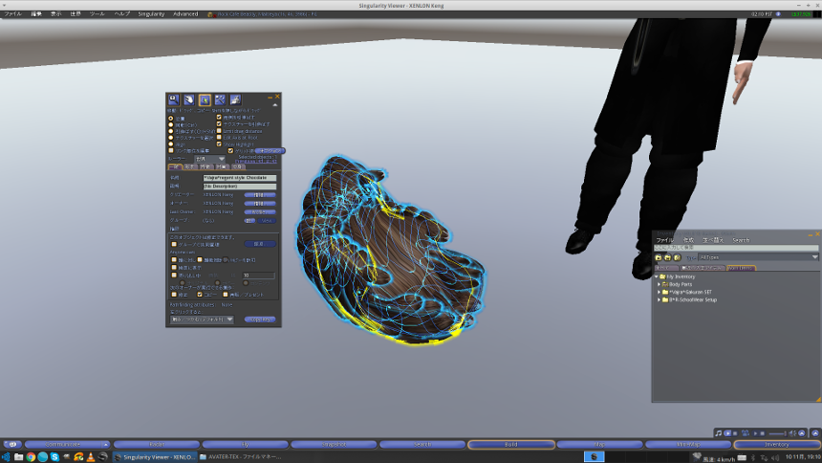Switch to the Worn Items tab

tap(740, 269)
